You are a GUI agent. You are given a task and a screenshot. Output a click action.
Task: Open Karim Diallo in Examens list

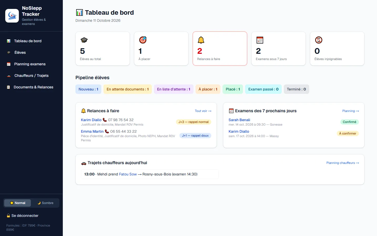239,131
